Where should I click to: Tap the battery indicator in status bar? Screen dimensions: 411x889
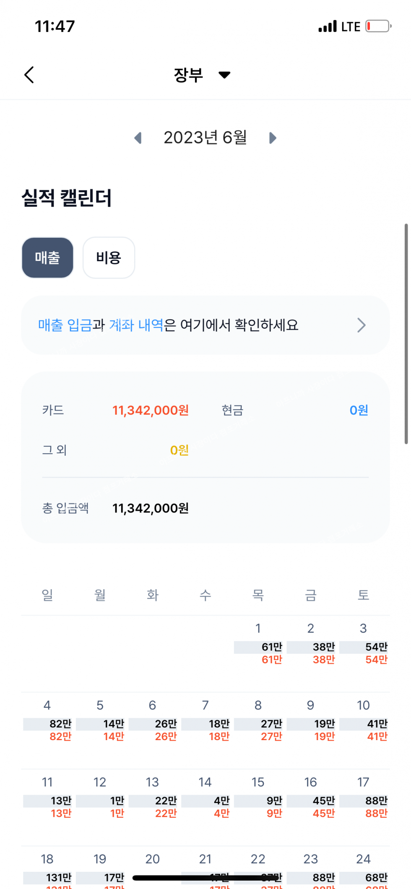[378, 26]
